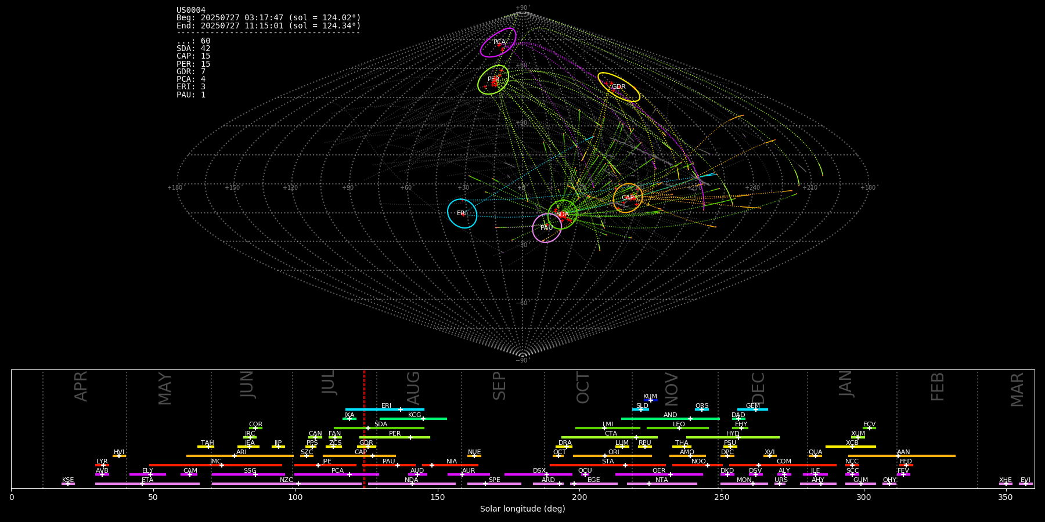Click the 'SDA: 42' count in legend
The width and height of the screenshot is (1045, 522).
click(193, 49)
